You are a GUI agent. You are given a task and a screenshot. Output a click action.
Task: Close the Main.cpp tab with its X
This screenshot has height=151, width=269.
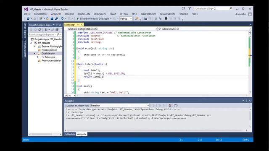tap(82, 25)
